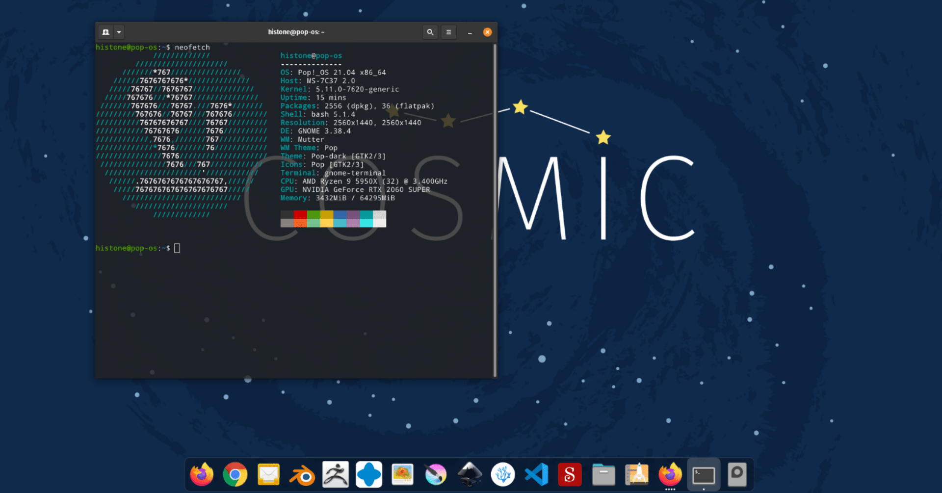Expand the new tab dropdown arrow

click(119, 32)
